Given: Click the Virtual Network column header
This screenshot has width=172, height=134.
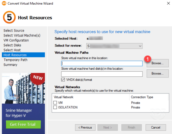Looking at the screenshot, I should tap(63, 97).
